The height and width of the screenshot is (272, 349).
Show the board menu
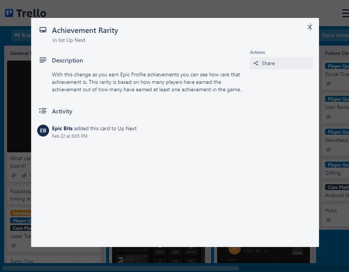click(335, 35)
